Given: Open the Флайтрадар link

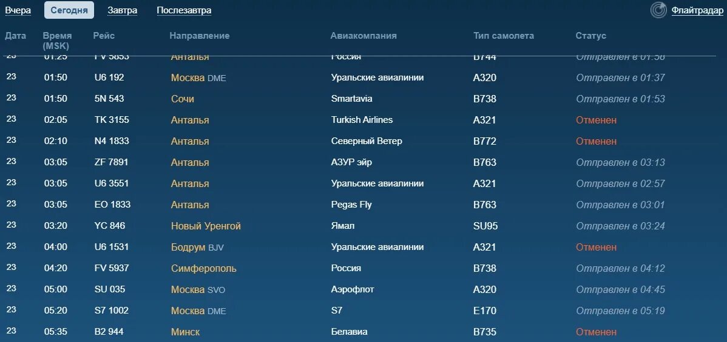Looking at the screenshot, I should click(x=697, y=10).
